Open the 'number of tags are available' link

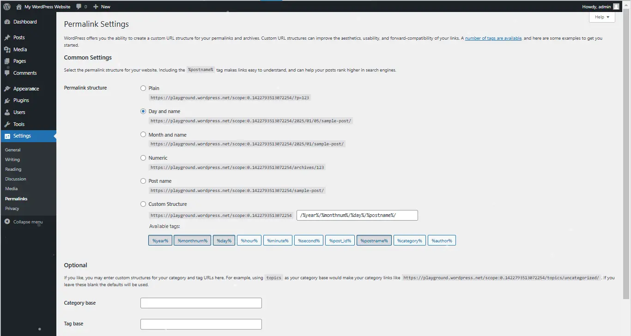pyautogui.click(x=493, y=38)
